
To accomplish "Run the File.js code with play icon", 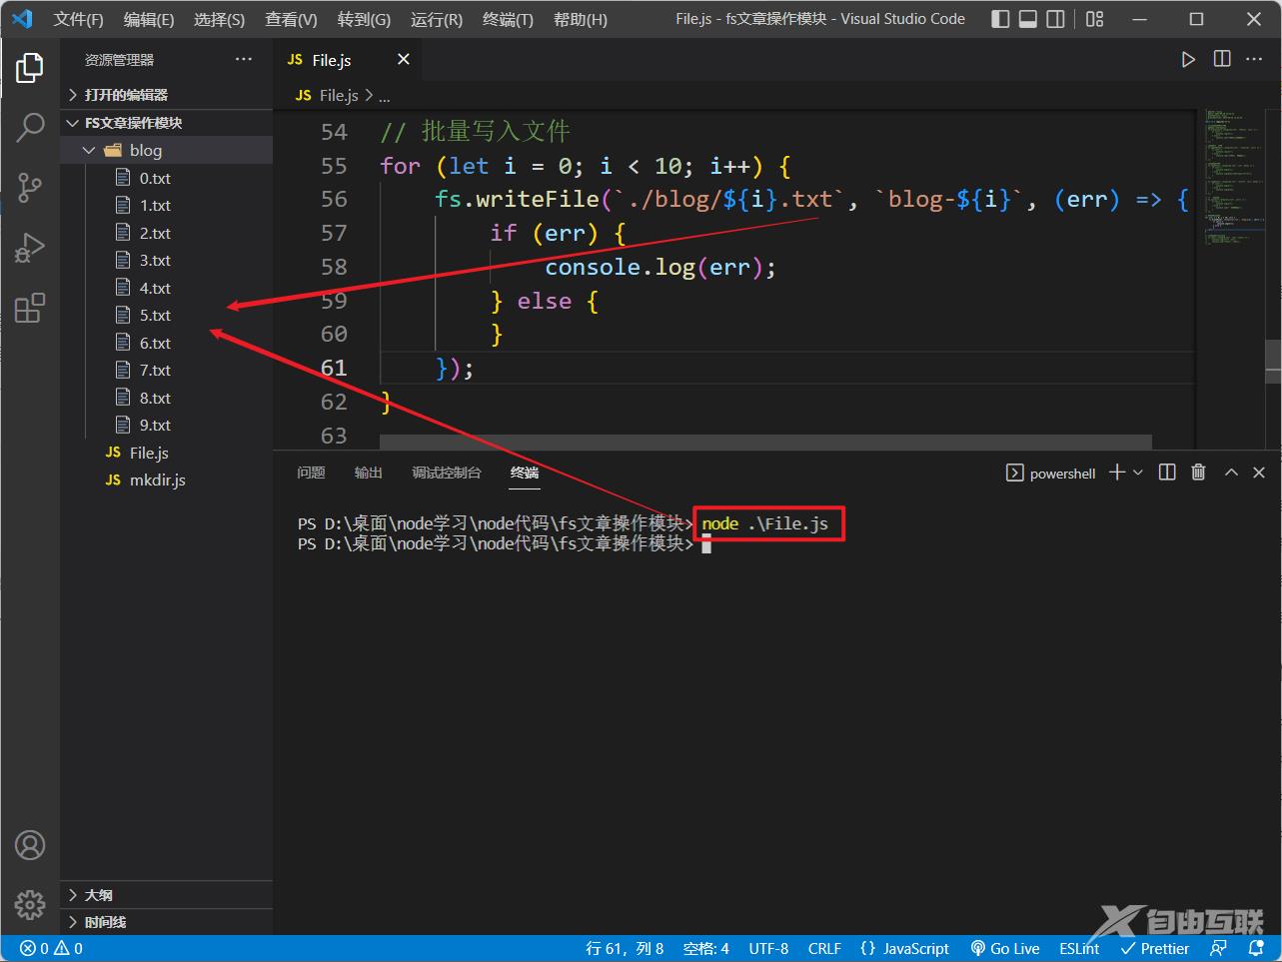I will point(1188,60).
